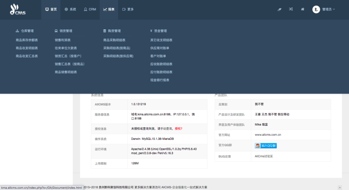Select the 报表 menu
Viewport: 349px width, 190px height.
point(109,9)
